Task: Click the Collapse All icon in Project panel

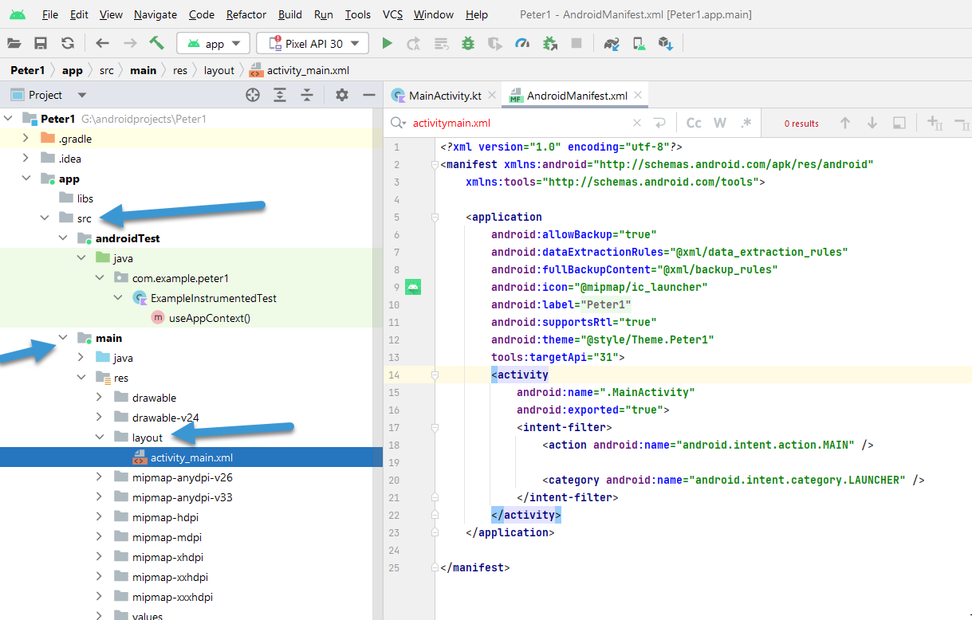Action: coord(307,95)
